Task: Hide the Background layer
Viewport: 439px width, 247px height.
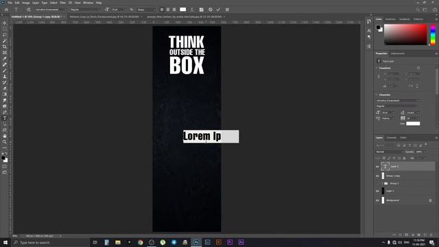Action: coord(377,200)
